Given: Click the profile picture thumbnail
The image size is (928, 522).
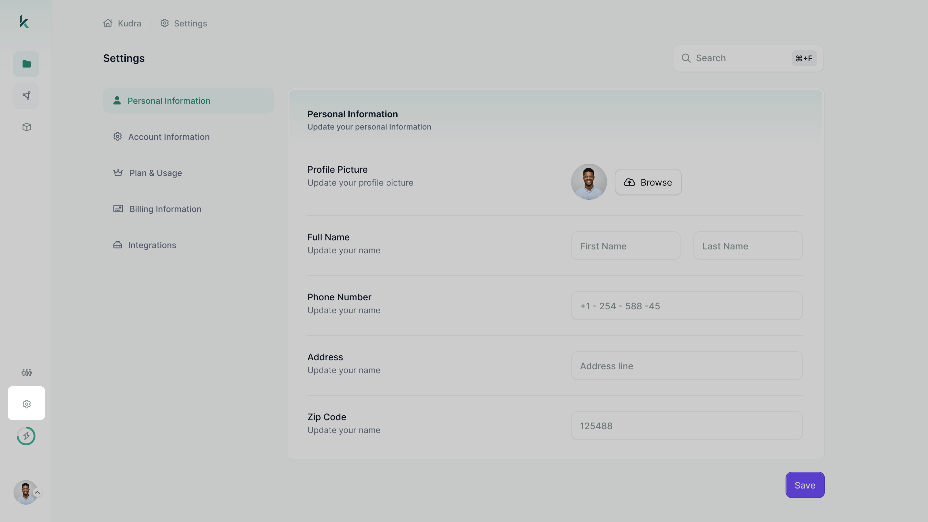Looking at the screenshot, I should click(589, 182).
